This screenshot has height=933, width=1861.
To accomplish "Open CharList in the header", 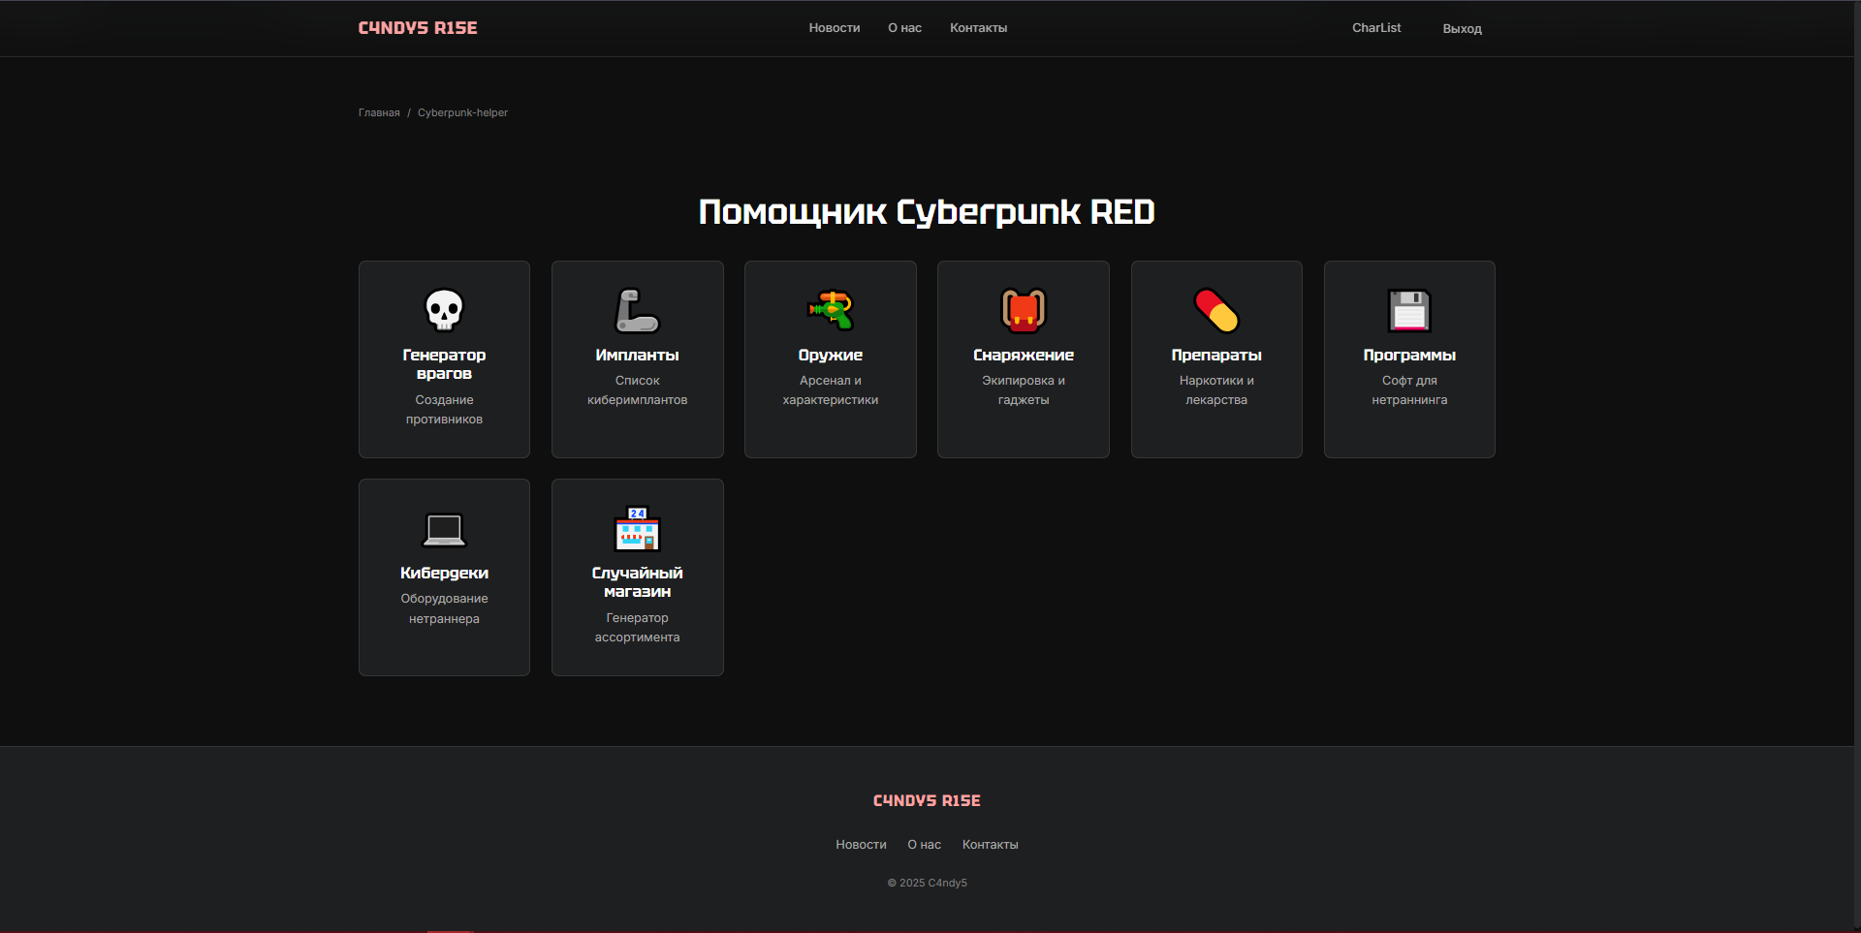I will click(1376, 28).
